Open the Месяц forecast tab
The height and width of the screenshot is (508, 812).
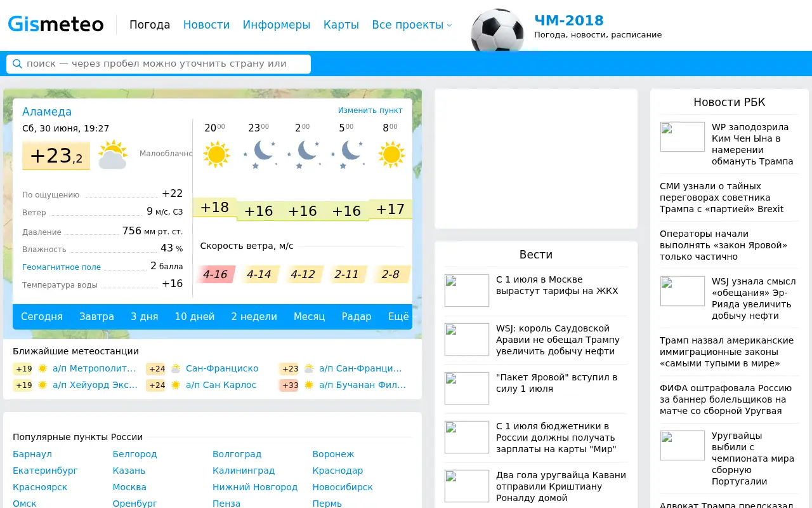click(x=309, y=316)
